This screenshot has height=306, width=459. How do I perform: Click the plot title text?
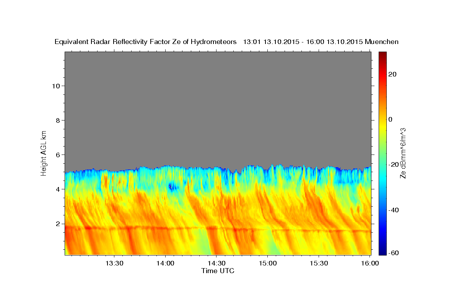tap(226, 42)
